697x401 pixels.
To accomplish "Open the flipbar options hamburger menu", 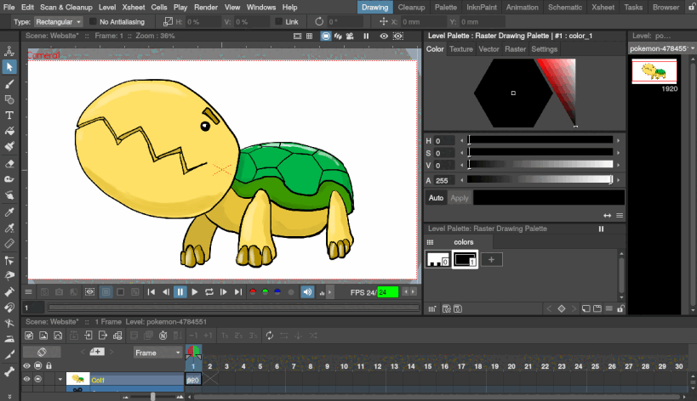I will tap(28, 292).
